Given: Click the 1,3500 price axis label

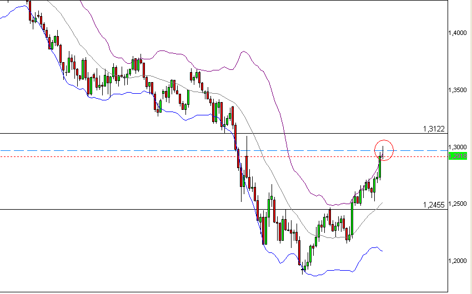Looking at the screenshot, I should [458, 90].
